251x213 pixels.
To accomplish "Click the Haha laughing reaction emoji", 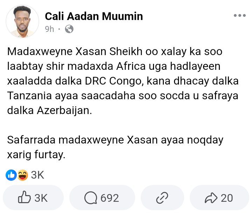I will click(22, 175).
